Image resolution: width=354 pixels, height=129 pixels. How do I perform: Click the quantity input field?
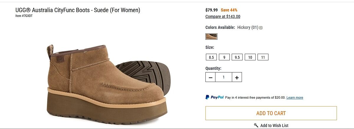(224, 77)
